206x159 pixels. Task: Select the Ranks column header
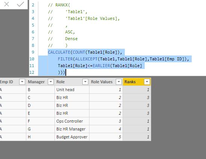[137, 82]
